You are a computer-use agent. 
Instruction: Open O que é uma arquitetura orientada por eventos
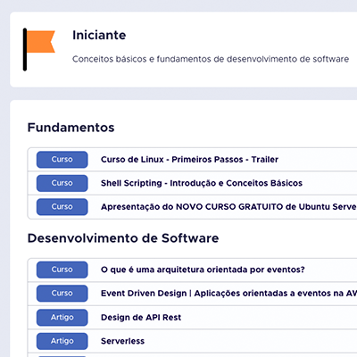click(x=203, y=270)
